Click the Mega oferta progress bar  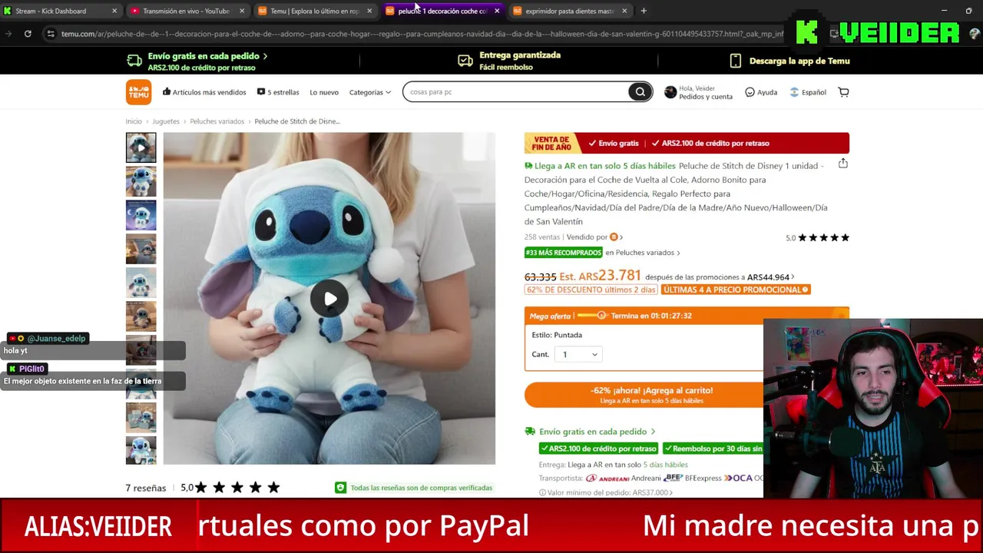click(x=591, y=316)
